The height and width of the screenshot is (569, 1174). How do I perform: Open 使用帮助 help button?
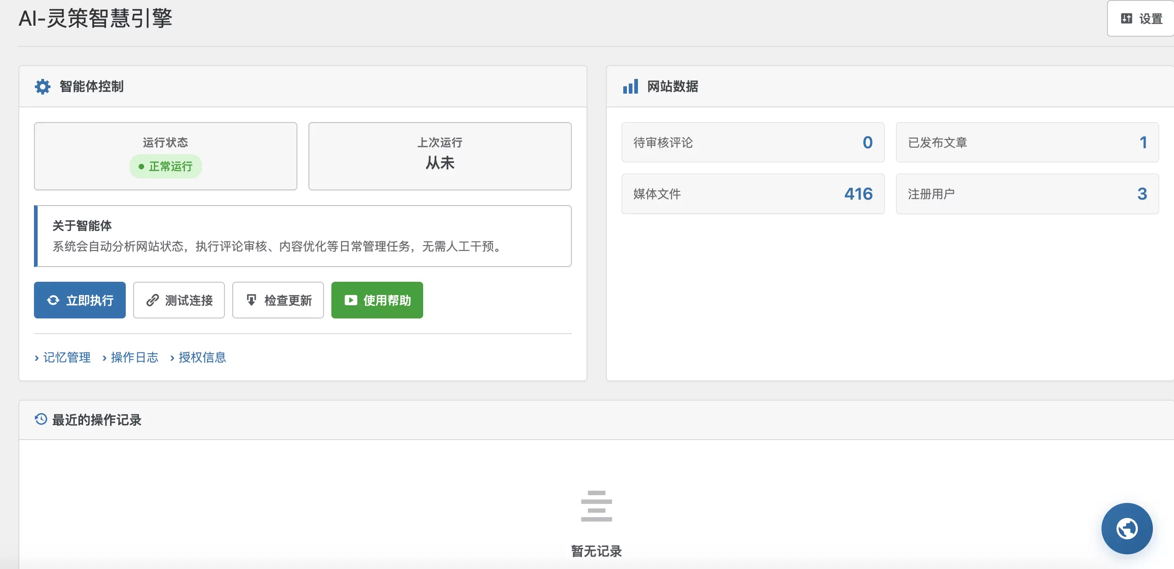coord(377,300)
